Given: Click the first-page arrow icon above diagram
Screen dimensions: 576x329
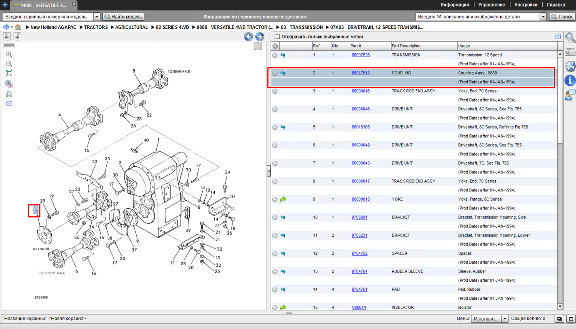Looking at the screenshot, I should (x=7, y=36).
